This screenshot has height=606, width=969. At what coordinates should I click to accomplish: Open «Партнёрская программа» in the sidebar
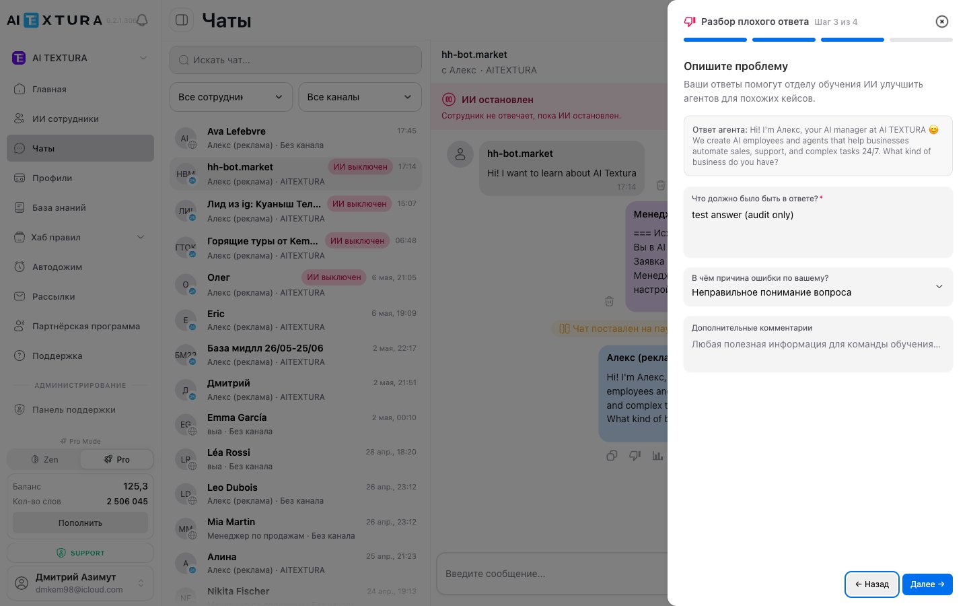pyautogui.click(x=81, y=326)
